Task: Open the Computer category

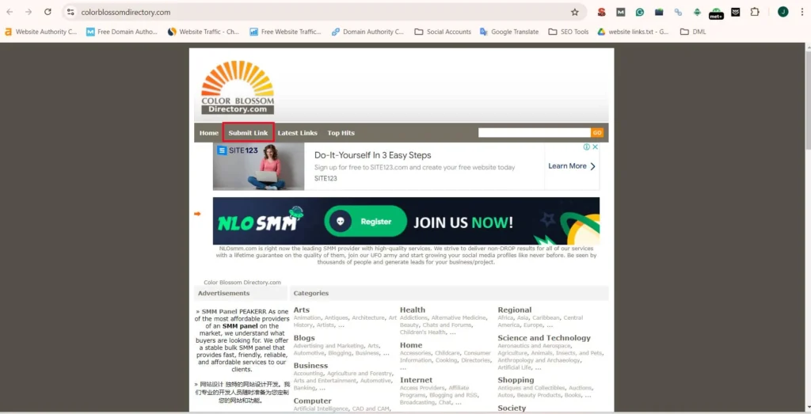Action: pyautogui.click(x=312, y=401)
